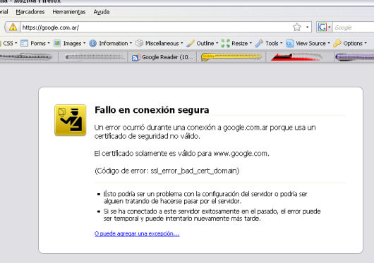Image resolution: width=374 pixels, height=263 pixels.
Task: Open the Ayuda menu
Action: [102, 12]
